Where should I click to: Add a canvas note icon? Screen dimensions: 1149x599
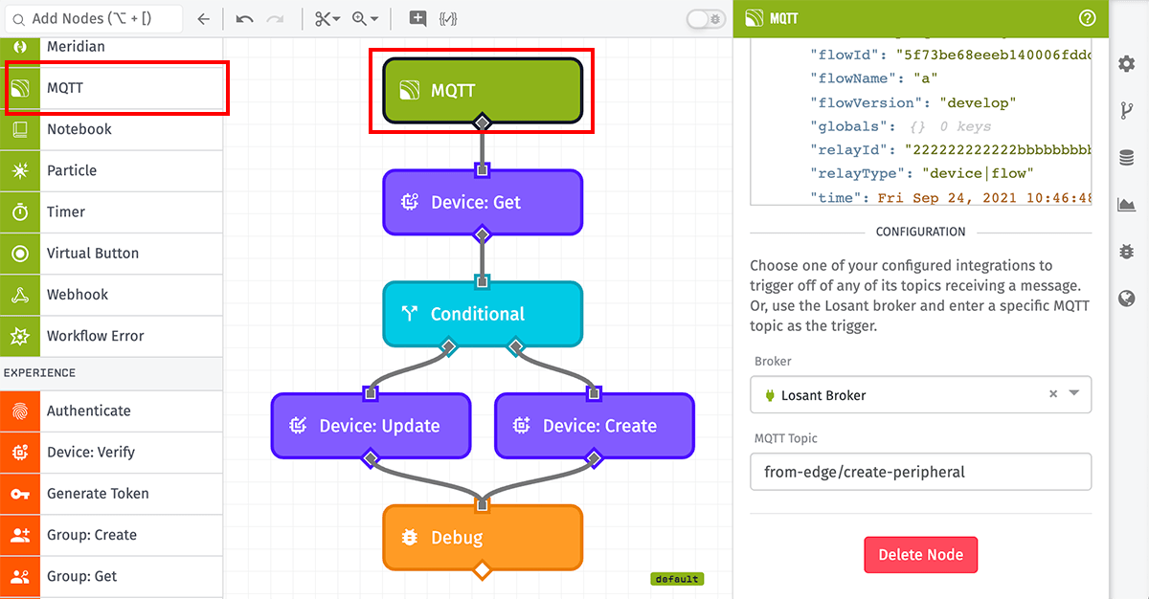(417, 18)
